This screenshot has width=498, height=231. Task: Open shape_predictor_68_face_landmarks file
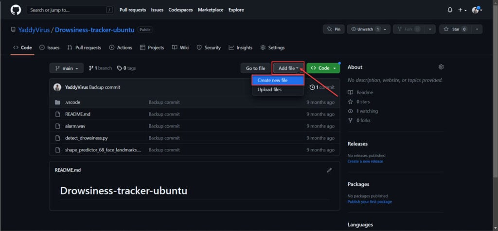103,150
